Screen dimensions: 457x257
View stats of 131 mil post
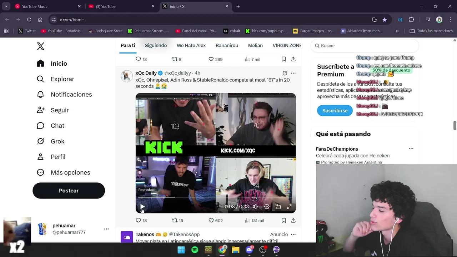coord(254,221)
